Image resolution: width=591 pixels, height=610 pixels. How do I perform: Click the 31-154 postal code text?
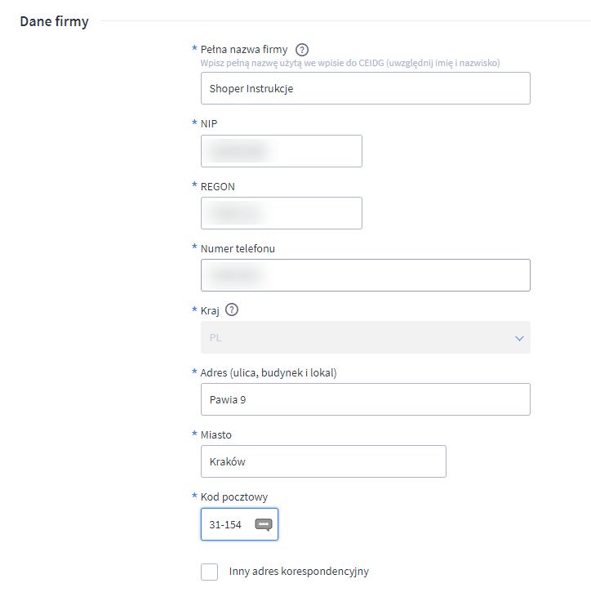[225, 525]
